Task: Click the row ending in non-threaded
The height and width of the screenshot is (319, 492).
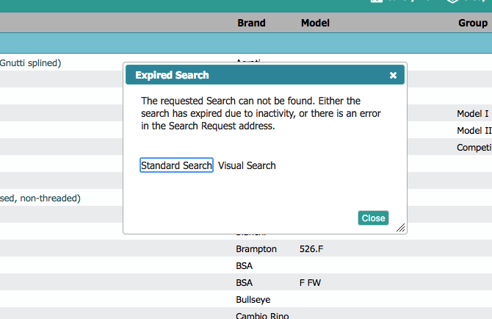Action: click(40, 198)
